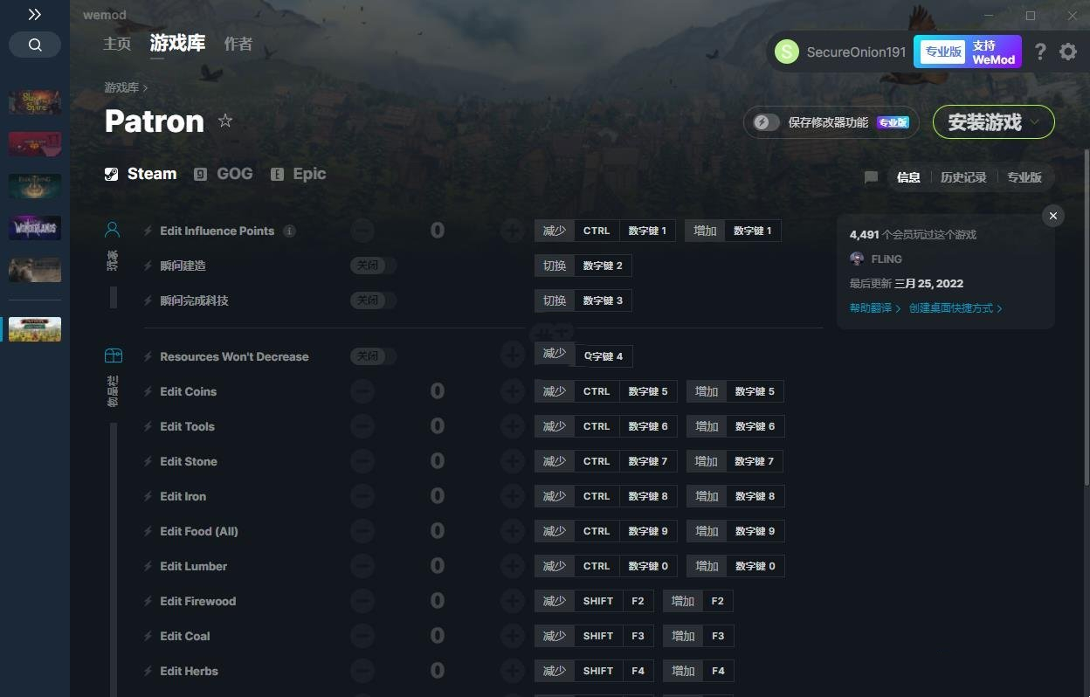1090x697 pixels.
Task: Increase Edit Iron with plus icon
Action: pyautogui.click(x=513, y=496)
